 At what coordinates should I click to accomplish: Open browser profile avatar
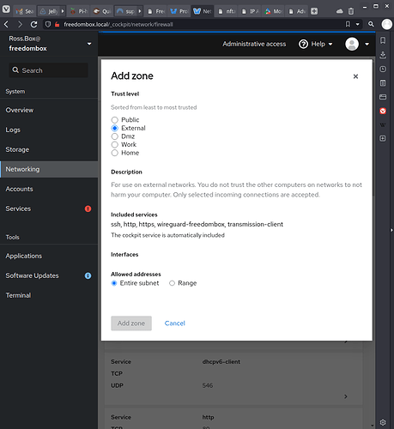pyautogui.click(x=387, y=24)
